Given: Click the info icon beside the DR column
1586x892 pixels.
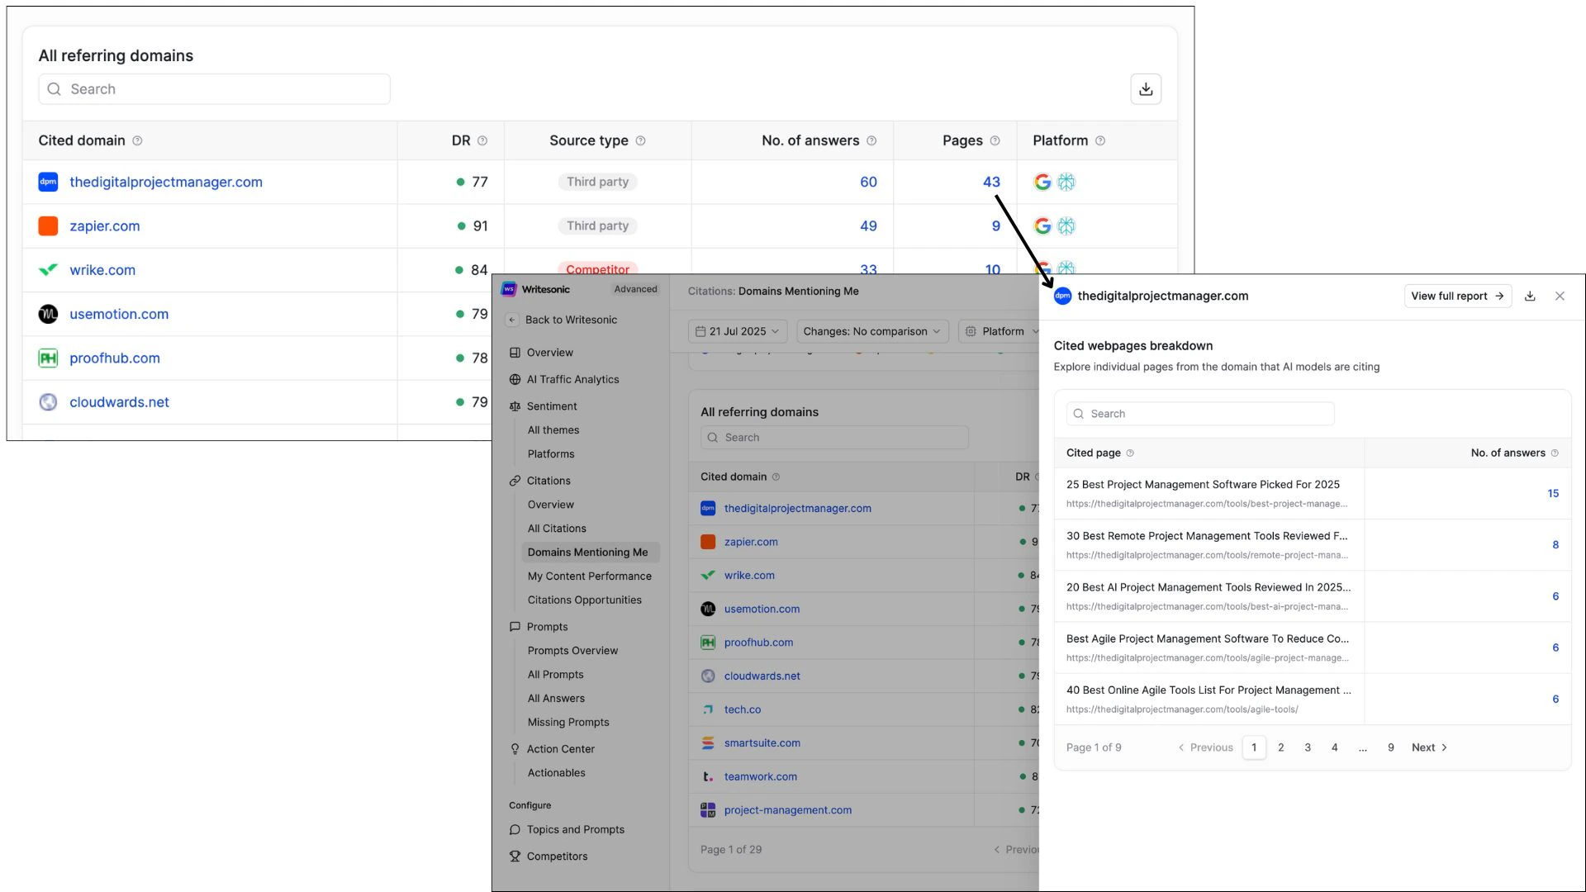Looking at the screenshot, I should click(x=482, y=141).
